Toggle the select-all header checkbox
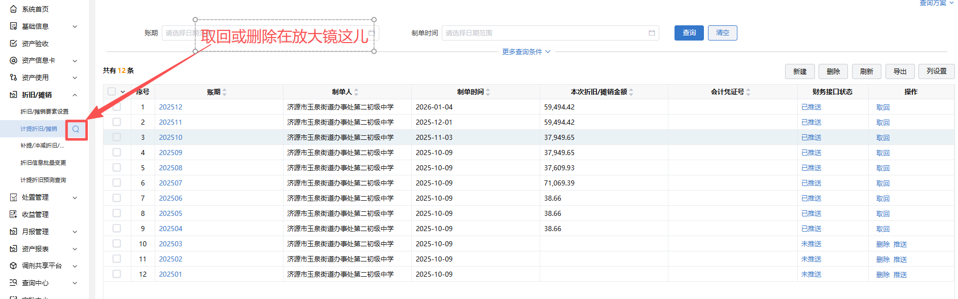 [x=112, y=92]
